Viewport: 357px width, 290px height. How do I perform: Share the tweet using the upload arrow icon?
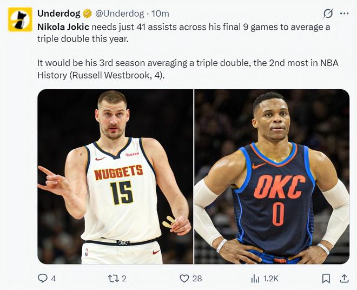(343, 278)
